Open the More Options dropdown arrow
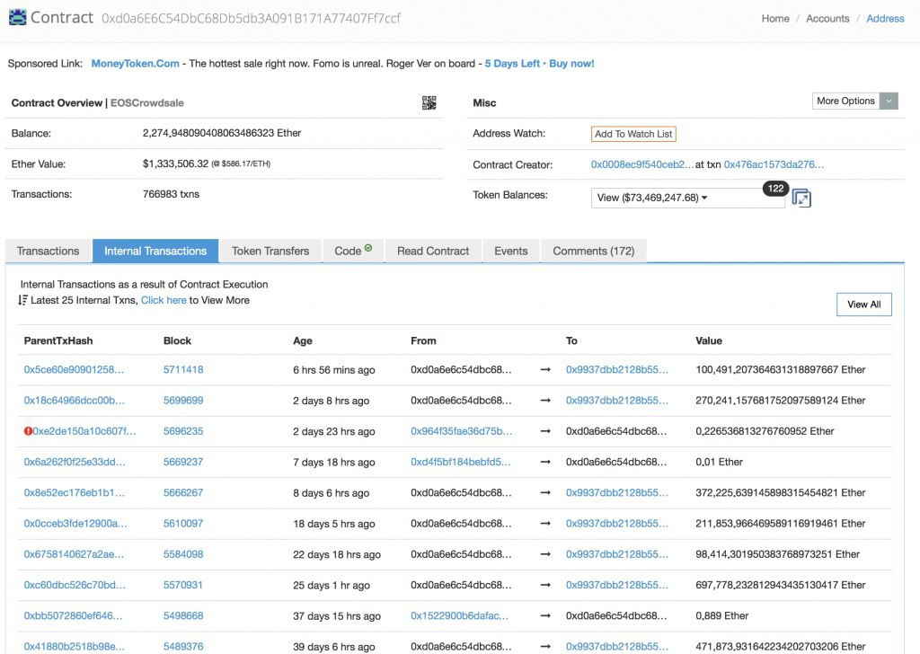 [x=889, y=101]
